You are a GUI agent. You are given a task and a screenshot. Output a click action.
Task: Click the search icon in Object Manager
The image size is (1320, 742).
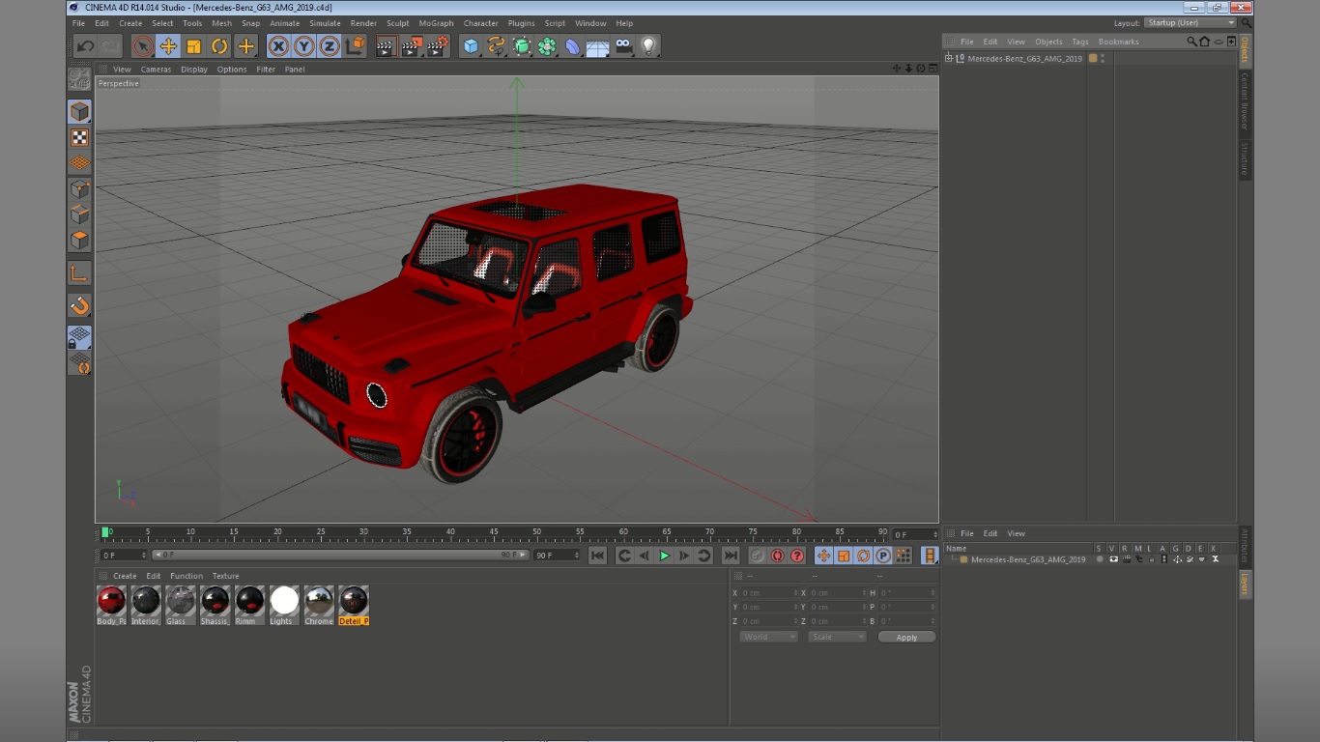tap(1191, 42)
